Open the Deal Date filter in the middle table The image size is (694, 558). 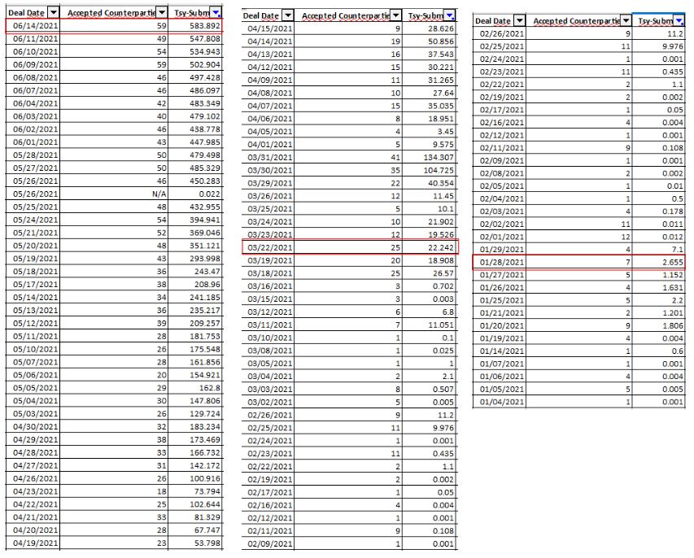pos(287,15)
